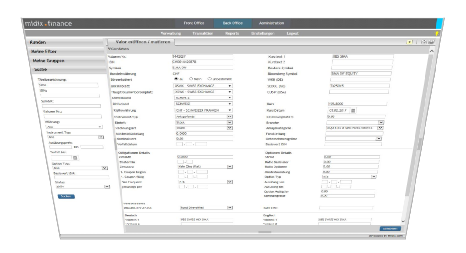Select the unbestimmt radio for Börsenkotiert

209,79
